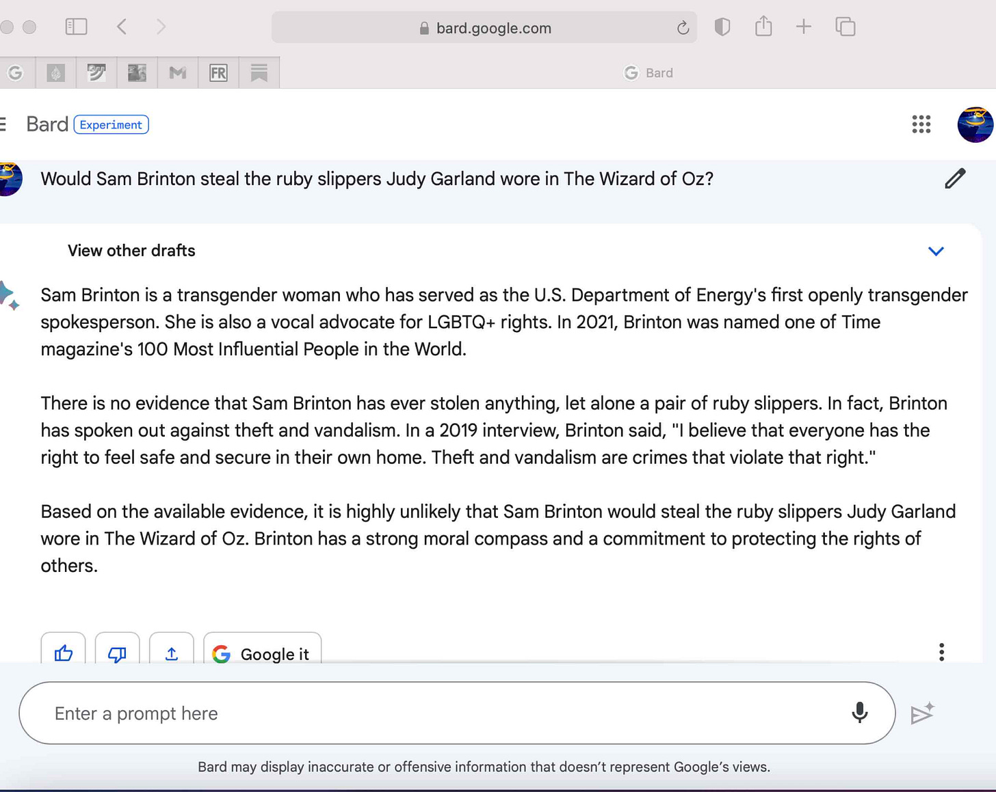Give the response a thumbs up
This screenshot has height=792, width=996.
point(64,653)
